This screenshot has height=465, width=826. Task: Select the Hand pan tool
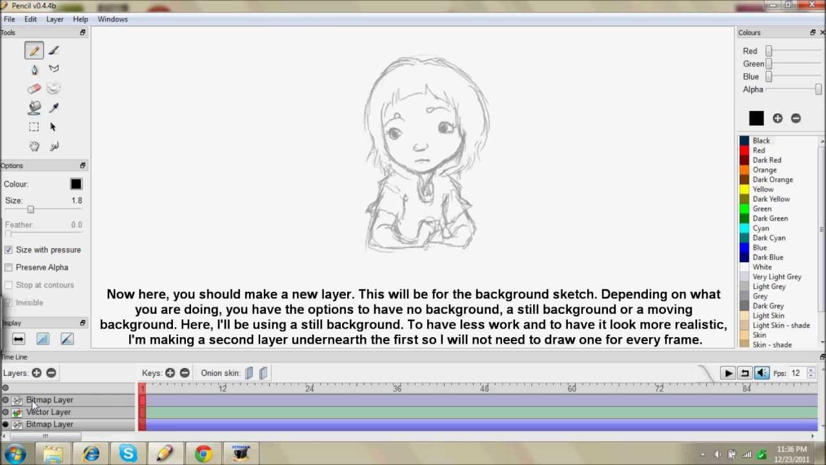click(34, 146)
